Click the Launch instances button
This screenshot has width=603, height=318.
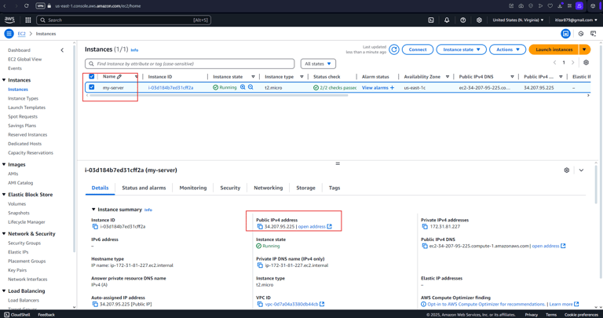tap(554, 49)
